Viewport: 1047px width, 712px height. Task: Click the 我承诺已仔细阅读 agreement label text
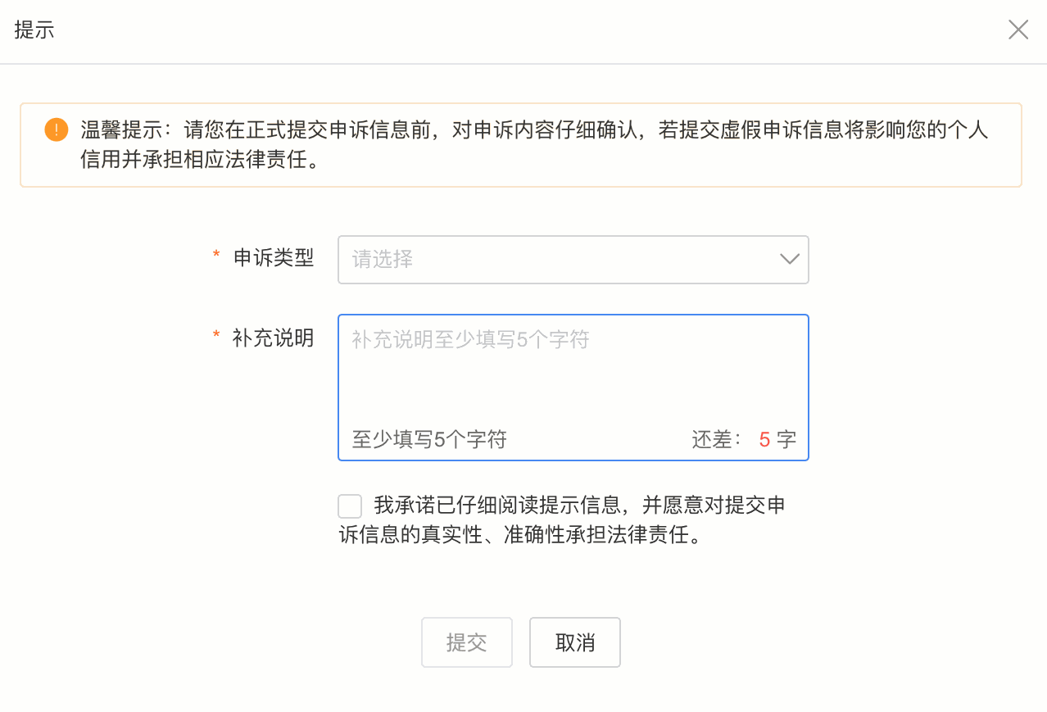click(578, 506)
